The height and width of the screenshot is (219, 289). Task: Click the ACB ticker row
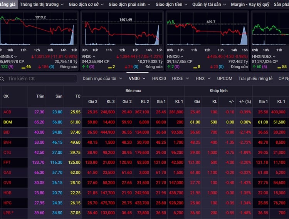[144, 112]
